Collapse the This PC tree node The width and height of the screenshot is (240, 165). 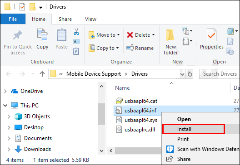tap(5, 106)
